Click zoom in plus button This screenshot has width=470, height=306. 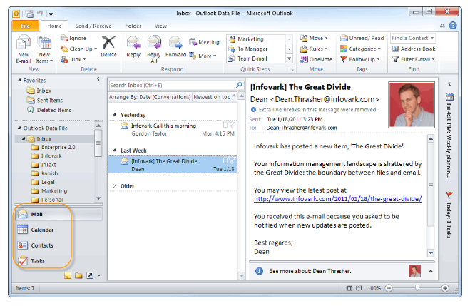(445, 288)
